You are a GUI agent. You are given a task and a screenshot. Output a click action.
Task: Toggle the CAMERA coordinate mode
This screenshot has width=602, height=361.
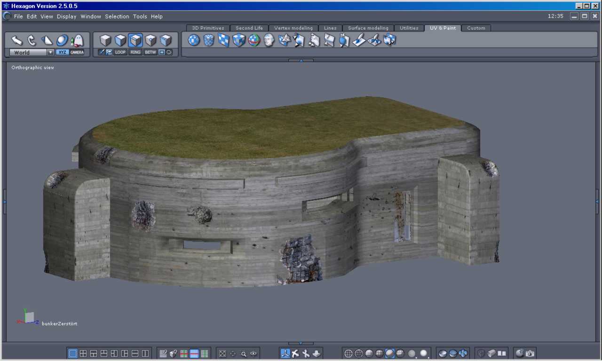tap(77, 52)
